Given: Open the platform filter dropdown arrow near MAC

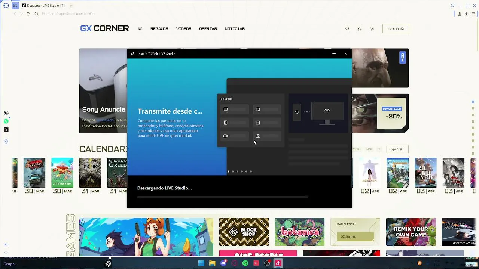Looking at the screenshot, I should pos(379,149).
